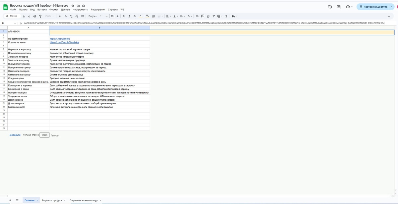Open vertical align dropdown
The width and height of the screenshot is (398, 204).
[x=176, y=16]
